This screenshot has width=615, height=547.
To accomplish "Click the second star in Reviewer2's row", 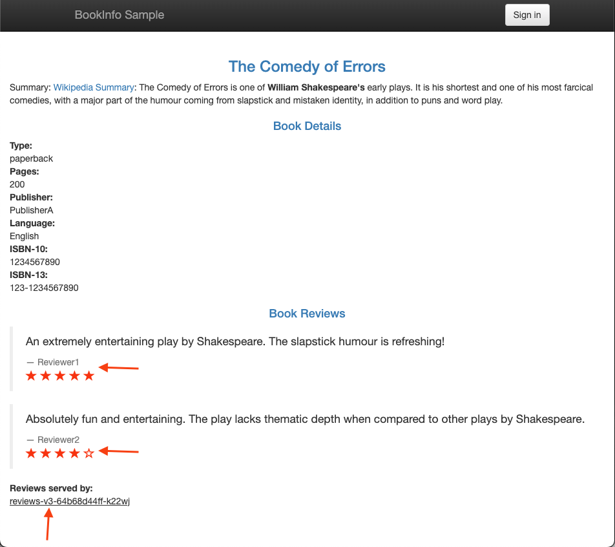I will (x=45, y=453).
